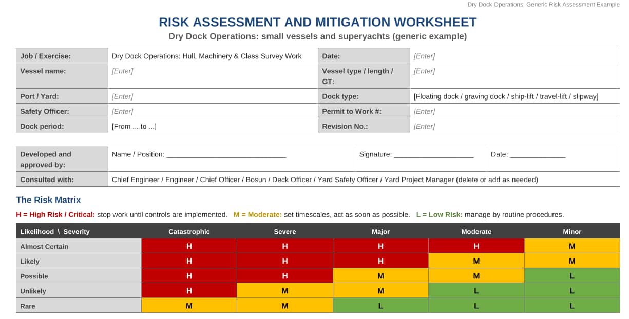The width and height of the screenshot is (629, 319).
Task: Select the "Job / Exercise:" label cell
Action: coord(62,56)
